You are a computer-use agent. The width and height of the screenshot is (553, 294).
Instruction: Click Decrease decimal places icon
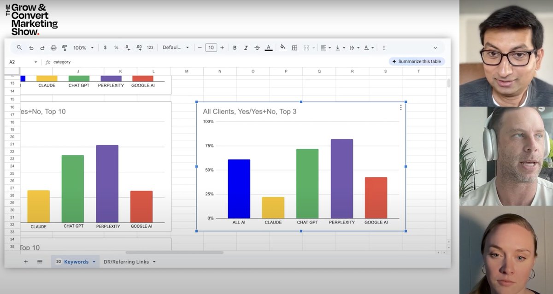click(127, 47)
